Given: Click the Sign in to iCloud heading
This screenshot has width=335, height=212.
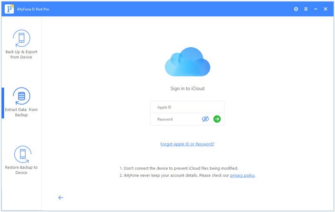Looking at the screenshot, I should point(187,89).
